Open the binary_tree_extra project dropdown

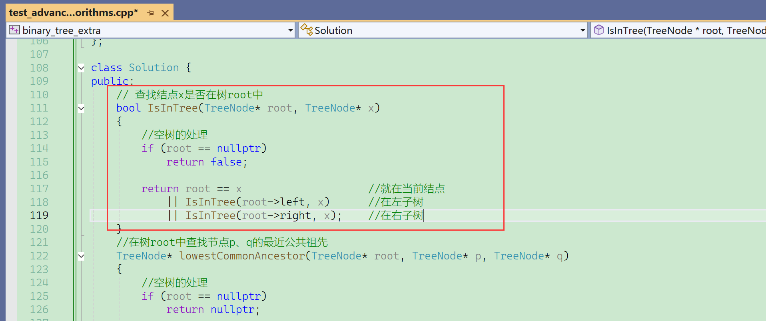pos(291,30)
